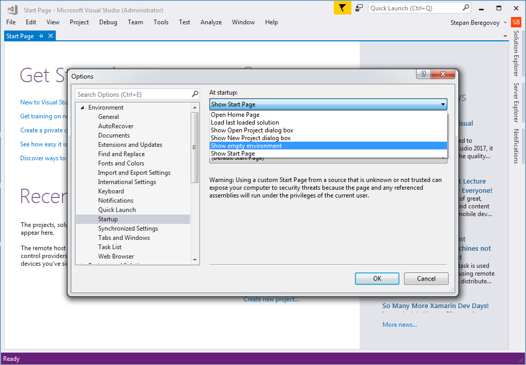526x365 pixels.
Task: Click the help question mark in Options dialog
Action: click(x=423, y=74)
